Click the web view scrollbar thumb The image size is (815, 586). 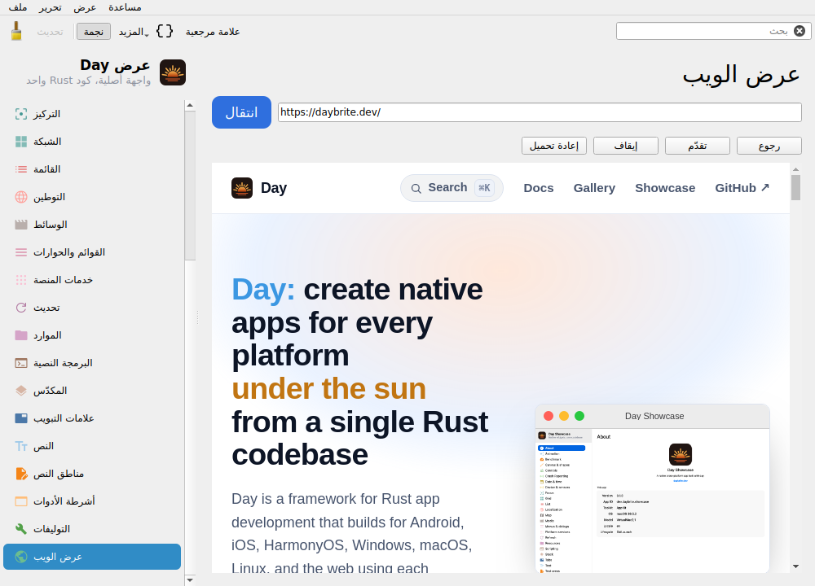[795, 187]
